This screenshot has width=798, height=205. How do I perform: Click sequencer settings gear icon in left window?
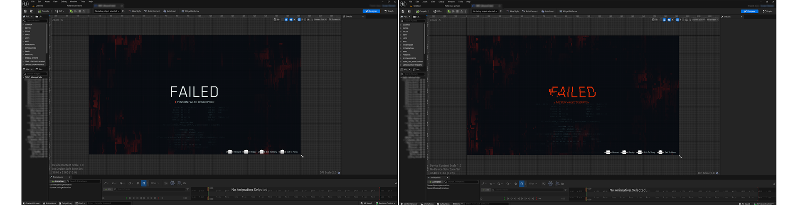[172, 183]
